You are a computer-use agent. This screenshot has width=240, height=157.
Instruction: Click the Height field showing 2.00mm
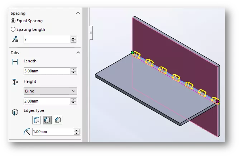click(47, 101)
